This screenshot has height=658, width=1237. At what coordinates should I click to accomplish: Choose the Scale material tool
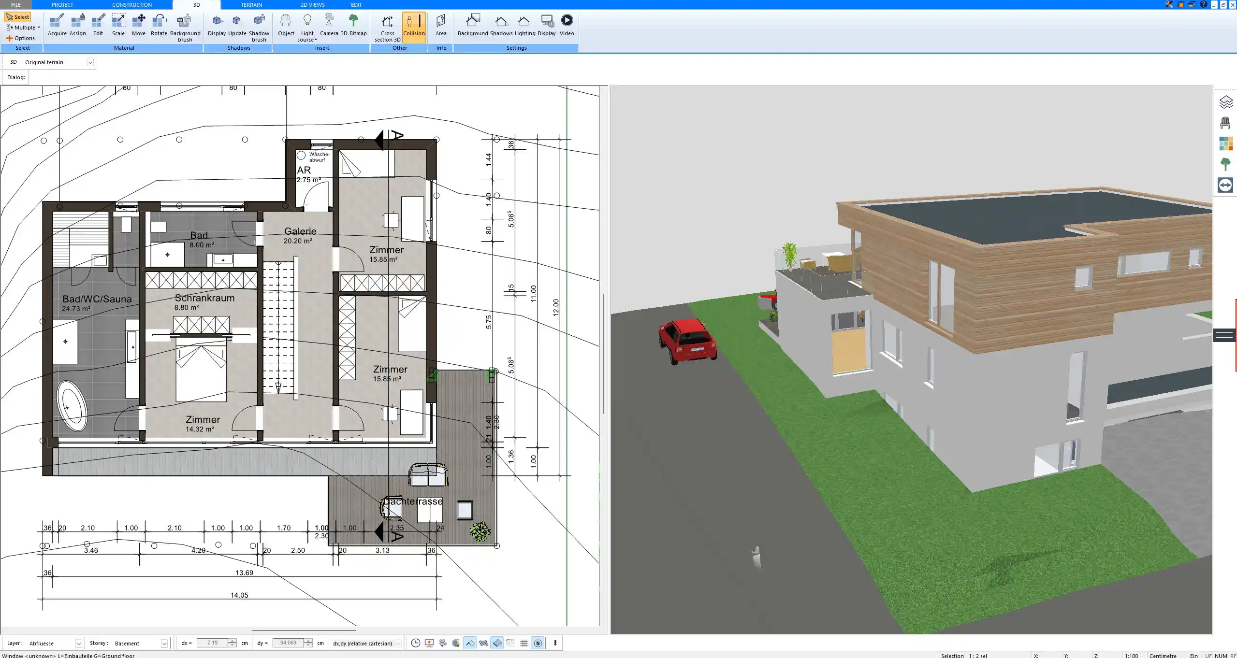(x=118, y=25)
